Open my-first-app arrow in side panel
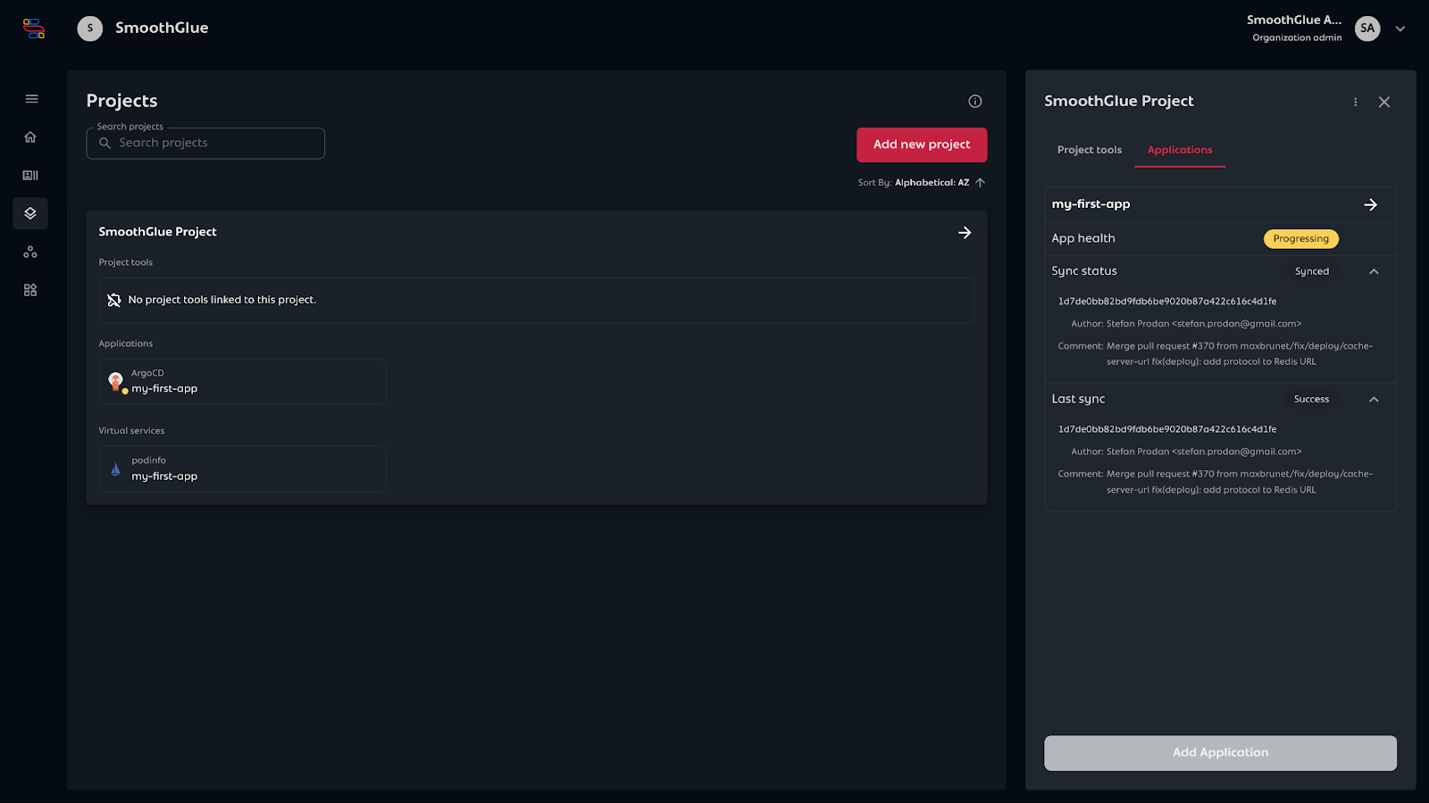Image resolution: width=1429 pixels, height=803 pixels. pos(1371,204)
